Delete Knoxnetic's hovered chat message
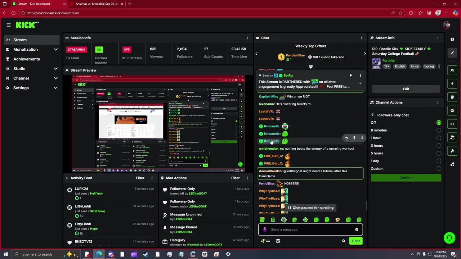The height and width of the screenshot is (259, 461). coord(362,138)
